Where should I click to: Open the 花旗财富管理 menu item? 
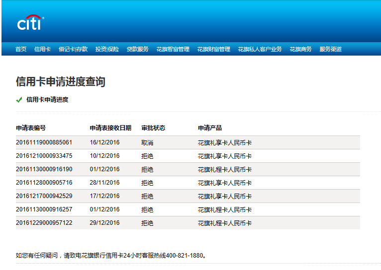pos(214,49)
